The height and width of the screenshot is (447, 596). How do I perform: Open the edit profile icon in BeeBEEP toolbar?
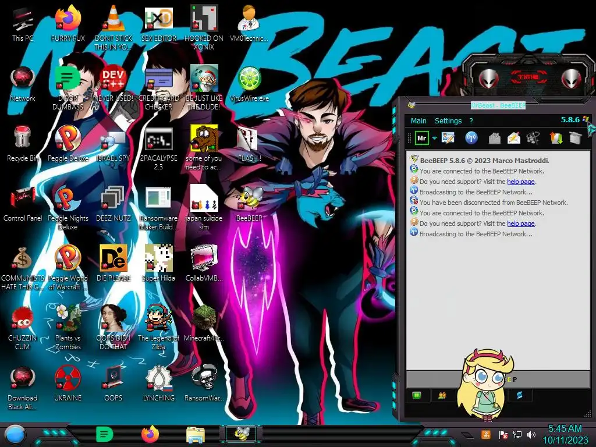[448, 137]
